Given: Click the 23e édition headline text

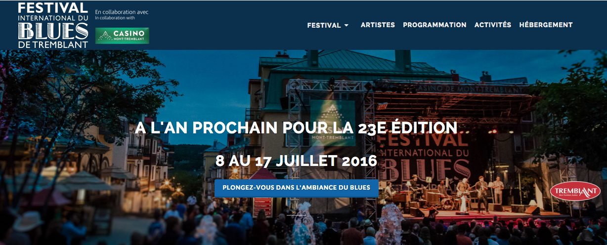Looking at the screenshot, I should coord(297,128).
